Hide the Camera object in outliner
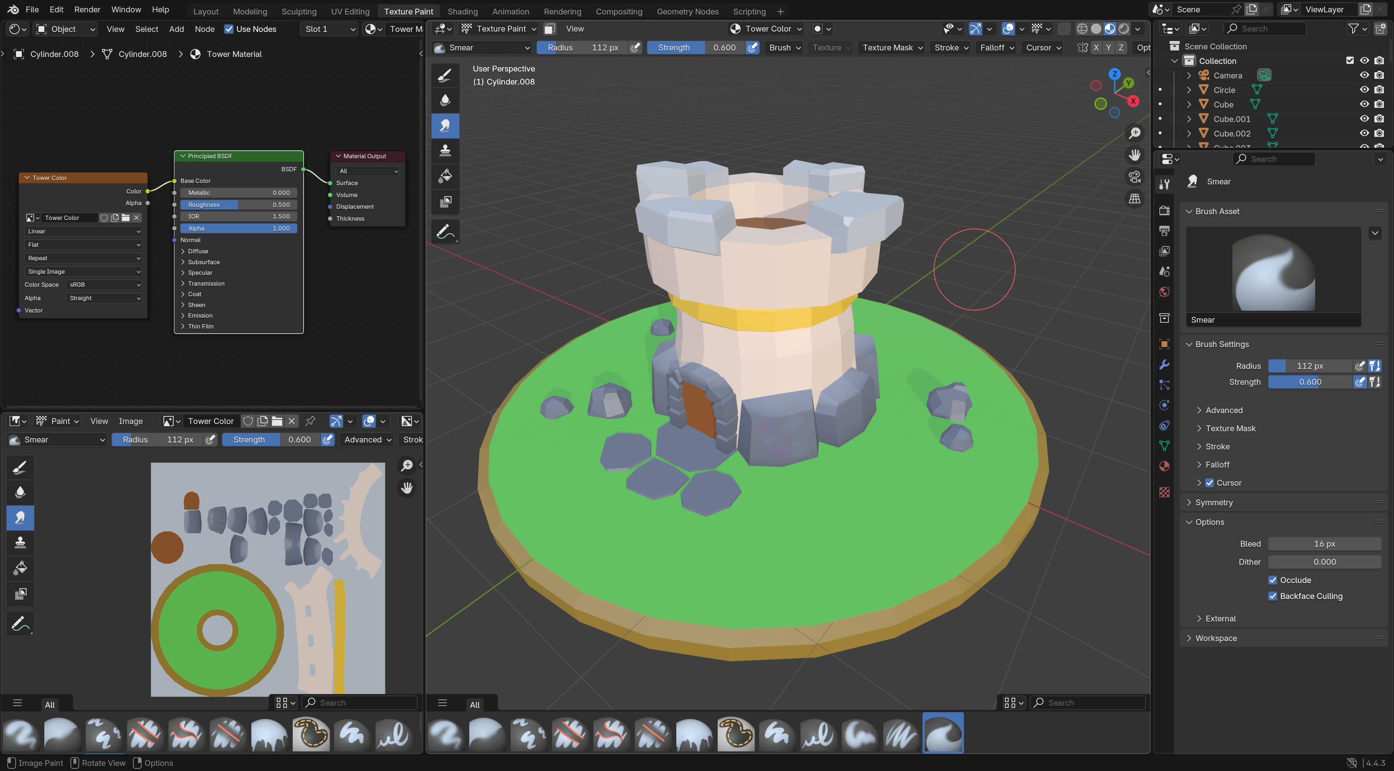Image resolution: width=1394 pixels, height=771 pixels. coord(1364,75)
